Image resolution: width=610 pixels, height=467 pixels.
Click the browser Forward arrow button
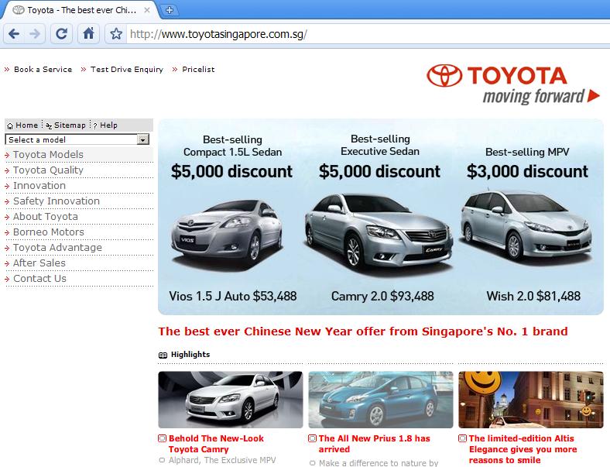pos(35,34)
